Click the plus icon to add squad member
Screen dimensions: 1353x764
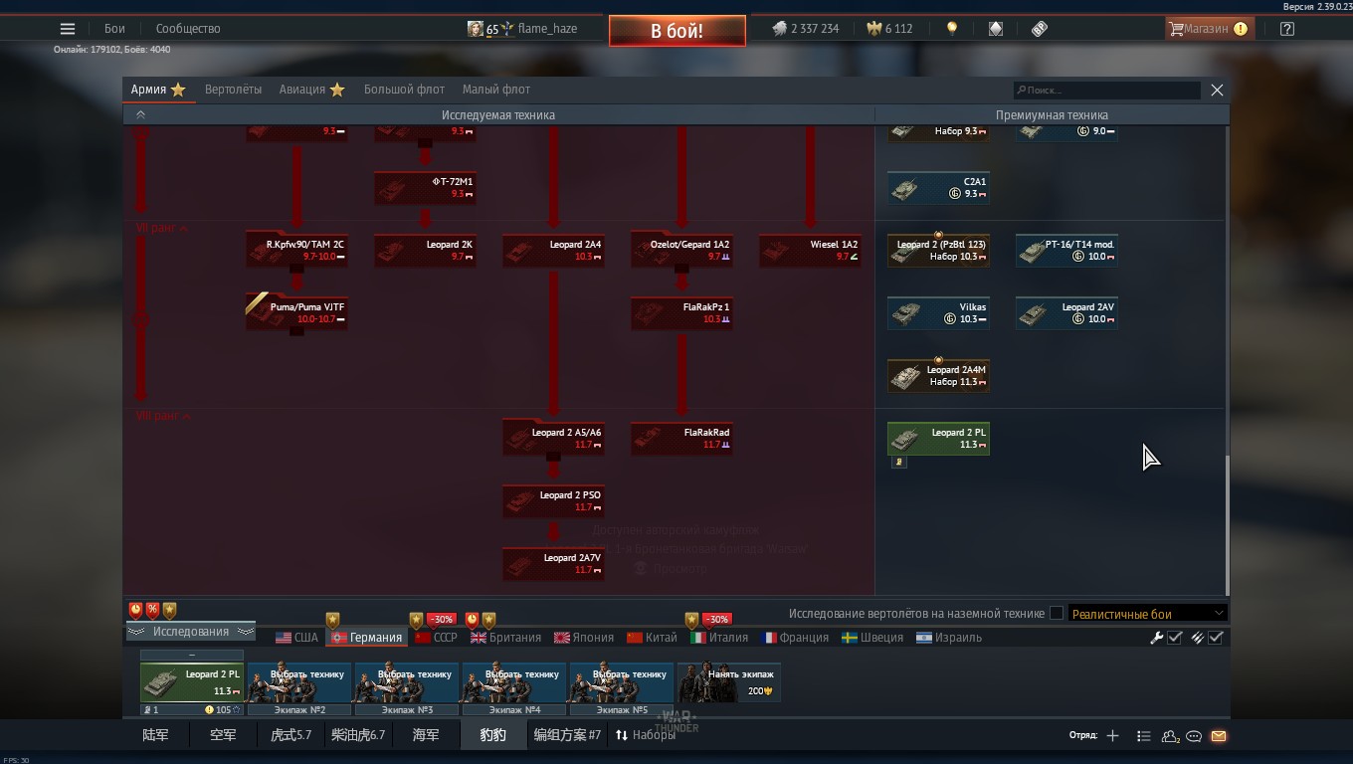(1112, 736)
